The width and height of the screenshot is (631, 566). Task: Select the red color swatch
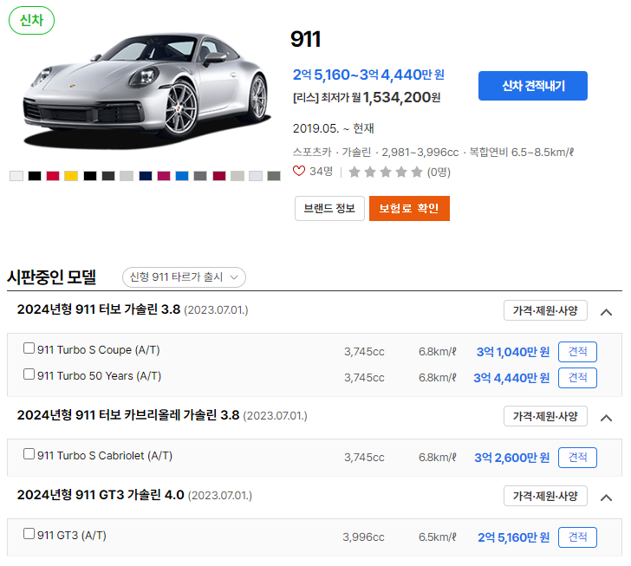coord(53,176)
